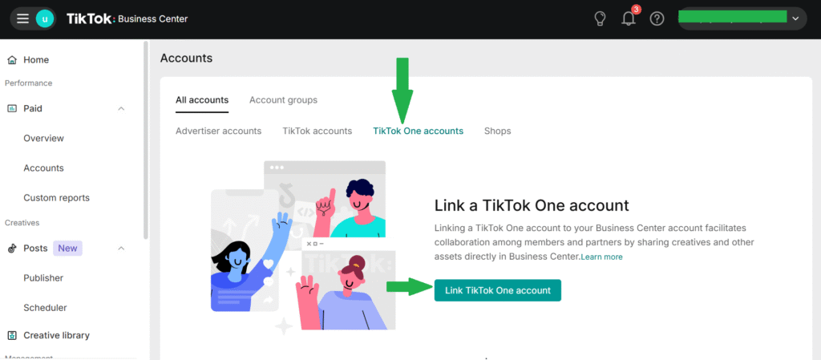Viewport: 821px width, 360px height.
Task: Click the Paid section icon
Action: 12,108
